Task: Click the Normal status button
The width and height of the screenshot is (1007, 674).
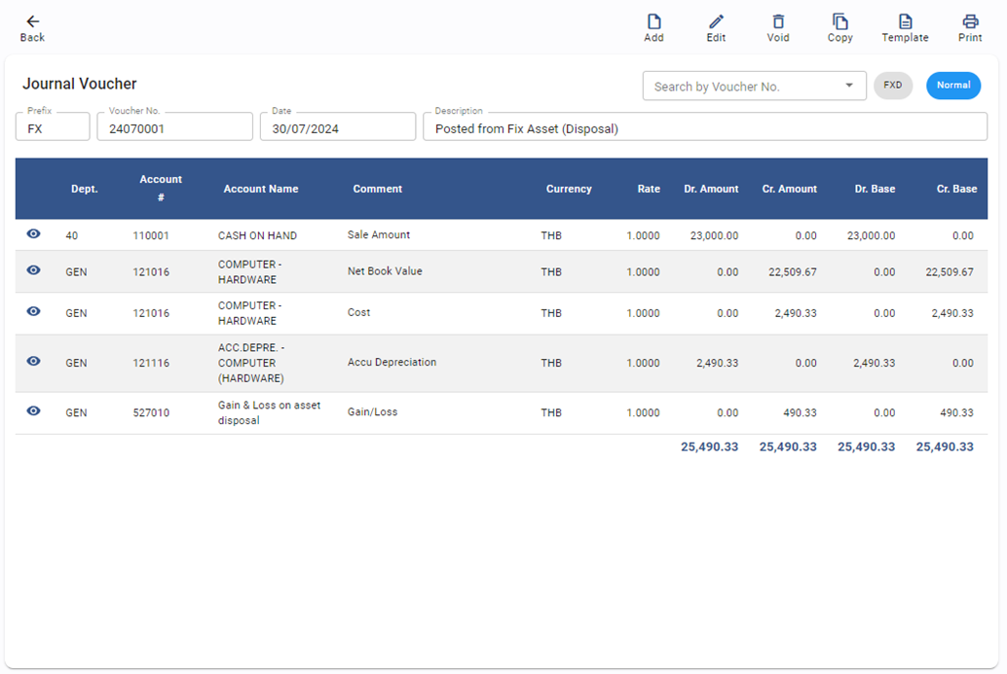Action: [952, 86]
